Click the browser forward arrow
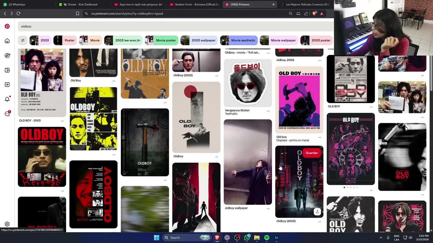 (x=12, y=13)
